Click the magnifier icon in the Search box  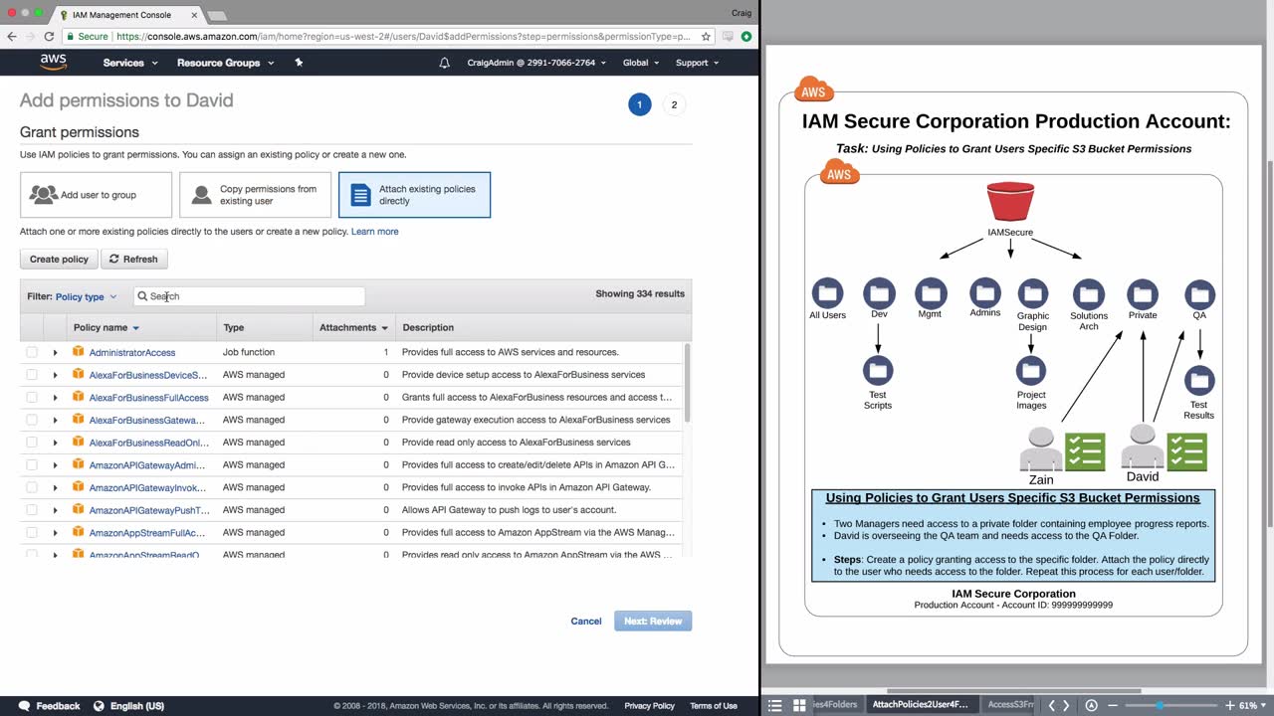click(x=142, y=296)
